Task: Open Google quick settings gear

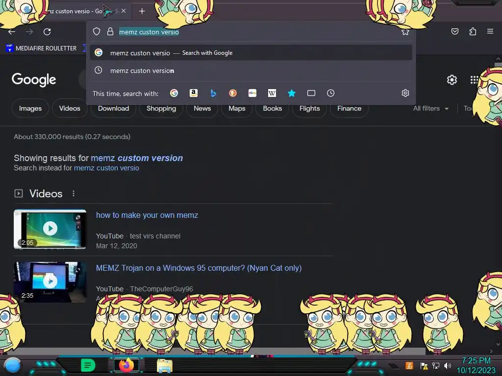Action: (x=452, y=80)
